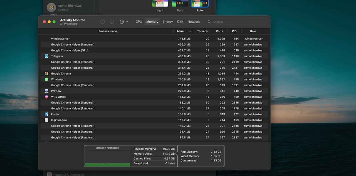The image size is (356, 176).
Task: Click the Telegram app icon in list
Action: pyautogui.click(x=46, y=56)
